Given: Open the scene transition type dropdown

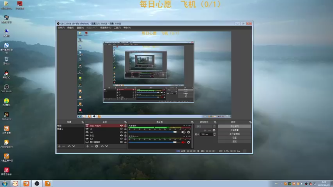Looking at the screenshot, I should tap(205, 126).
